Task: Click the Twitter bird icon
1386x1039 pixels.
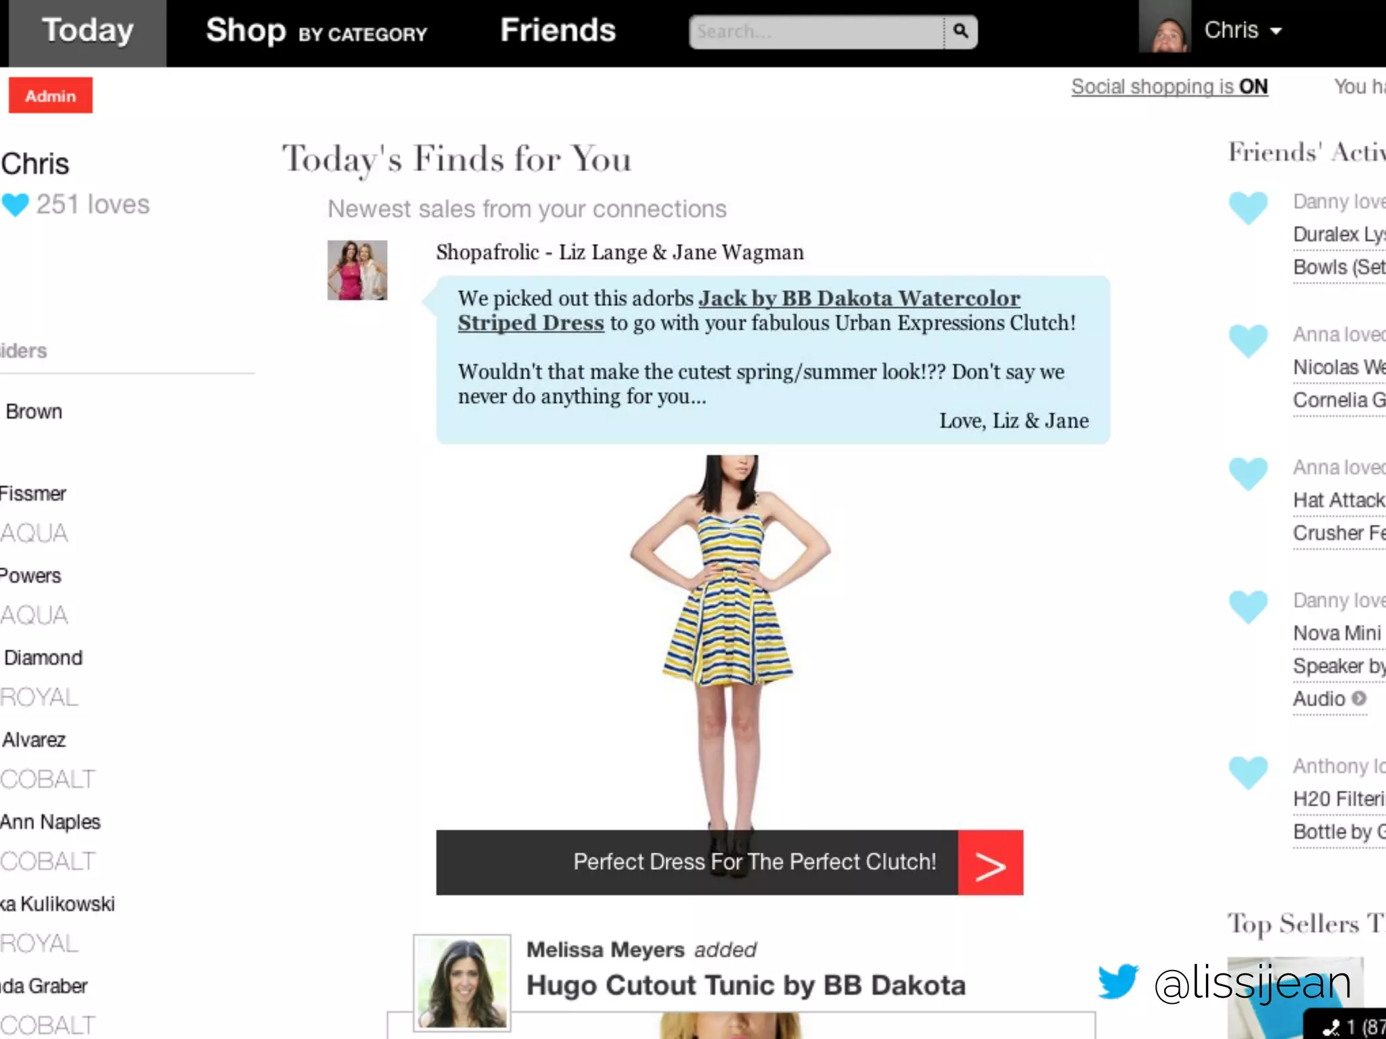Action: tap(1118, 981)
